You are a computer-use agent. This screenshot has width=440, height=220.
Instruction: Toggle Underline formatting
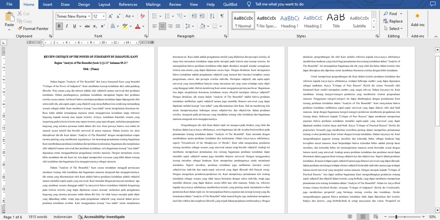(x=74, y=26)
